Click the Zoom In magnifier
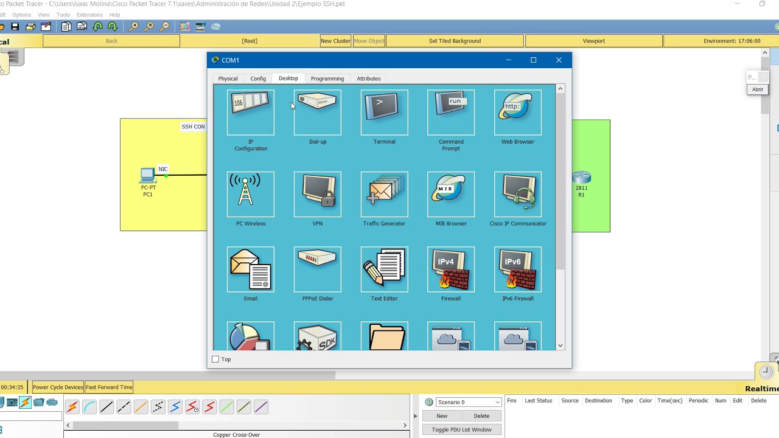 pyautogui.click(x=133, y=27)
